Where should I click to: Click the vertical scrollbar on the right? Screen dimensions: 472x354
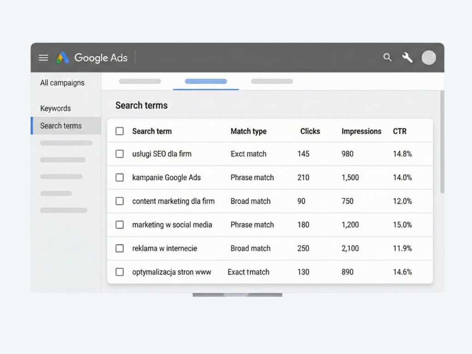(442, 143)
